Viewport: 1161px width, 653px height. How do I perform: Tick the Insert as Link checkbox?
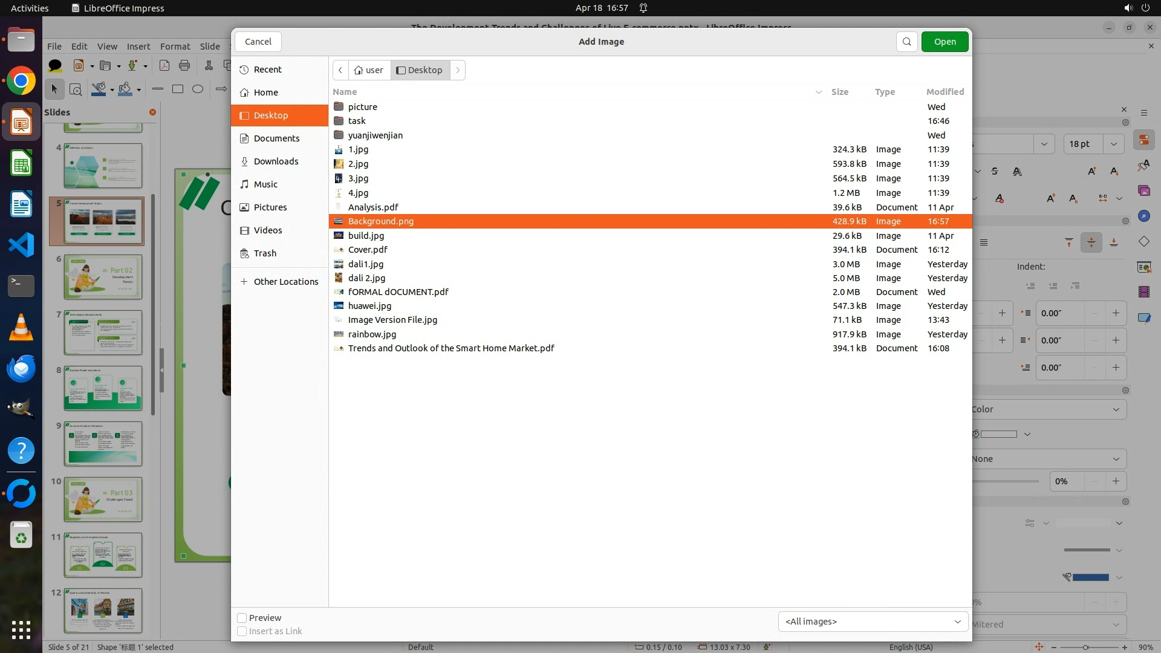pos(242,631)
